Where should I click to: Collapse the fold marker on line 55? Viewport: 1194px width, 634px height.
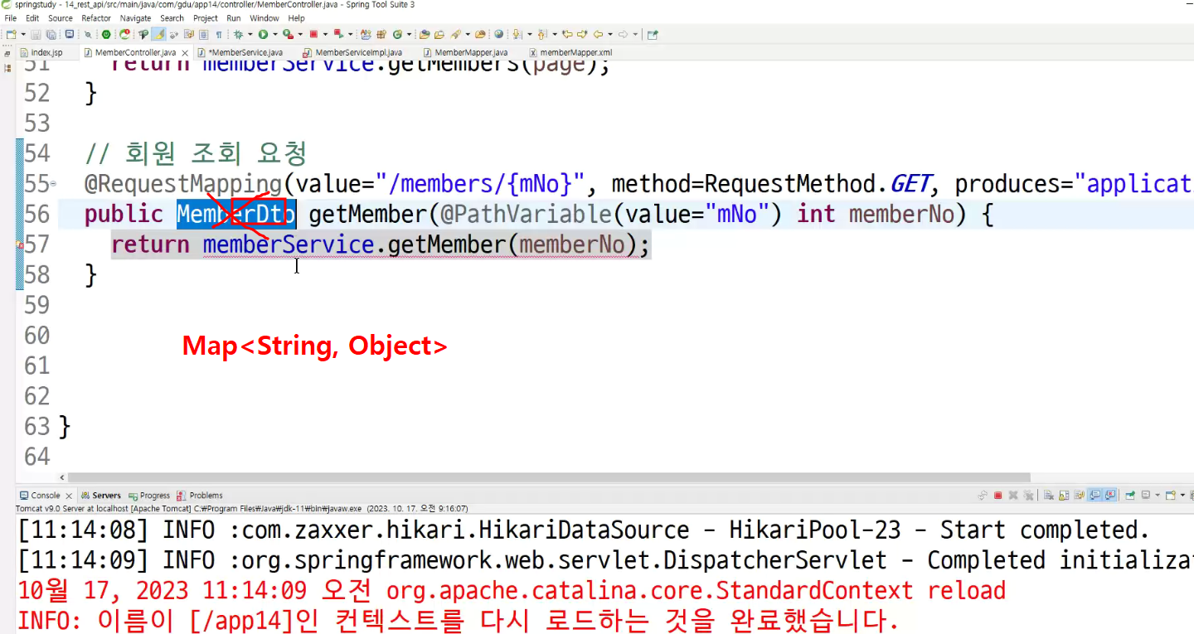point(54,183)
